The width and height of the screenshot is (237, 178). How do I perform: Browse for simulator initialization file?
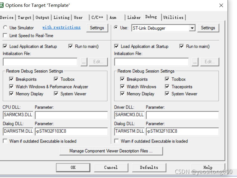[84, 62]
